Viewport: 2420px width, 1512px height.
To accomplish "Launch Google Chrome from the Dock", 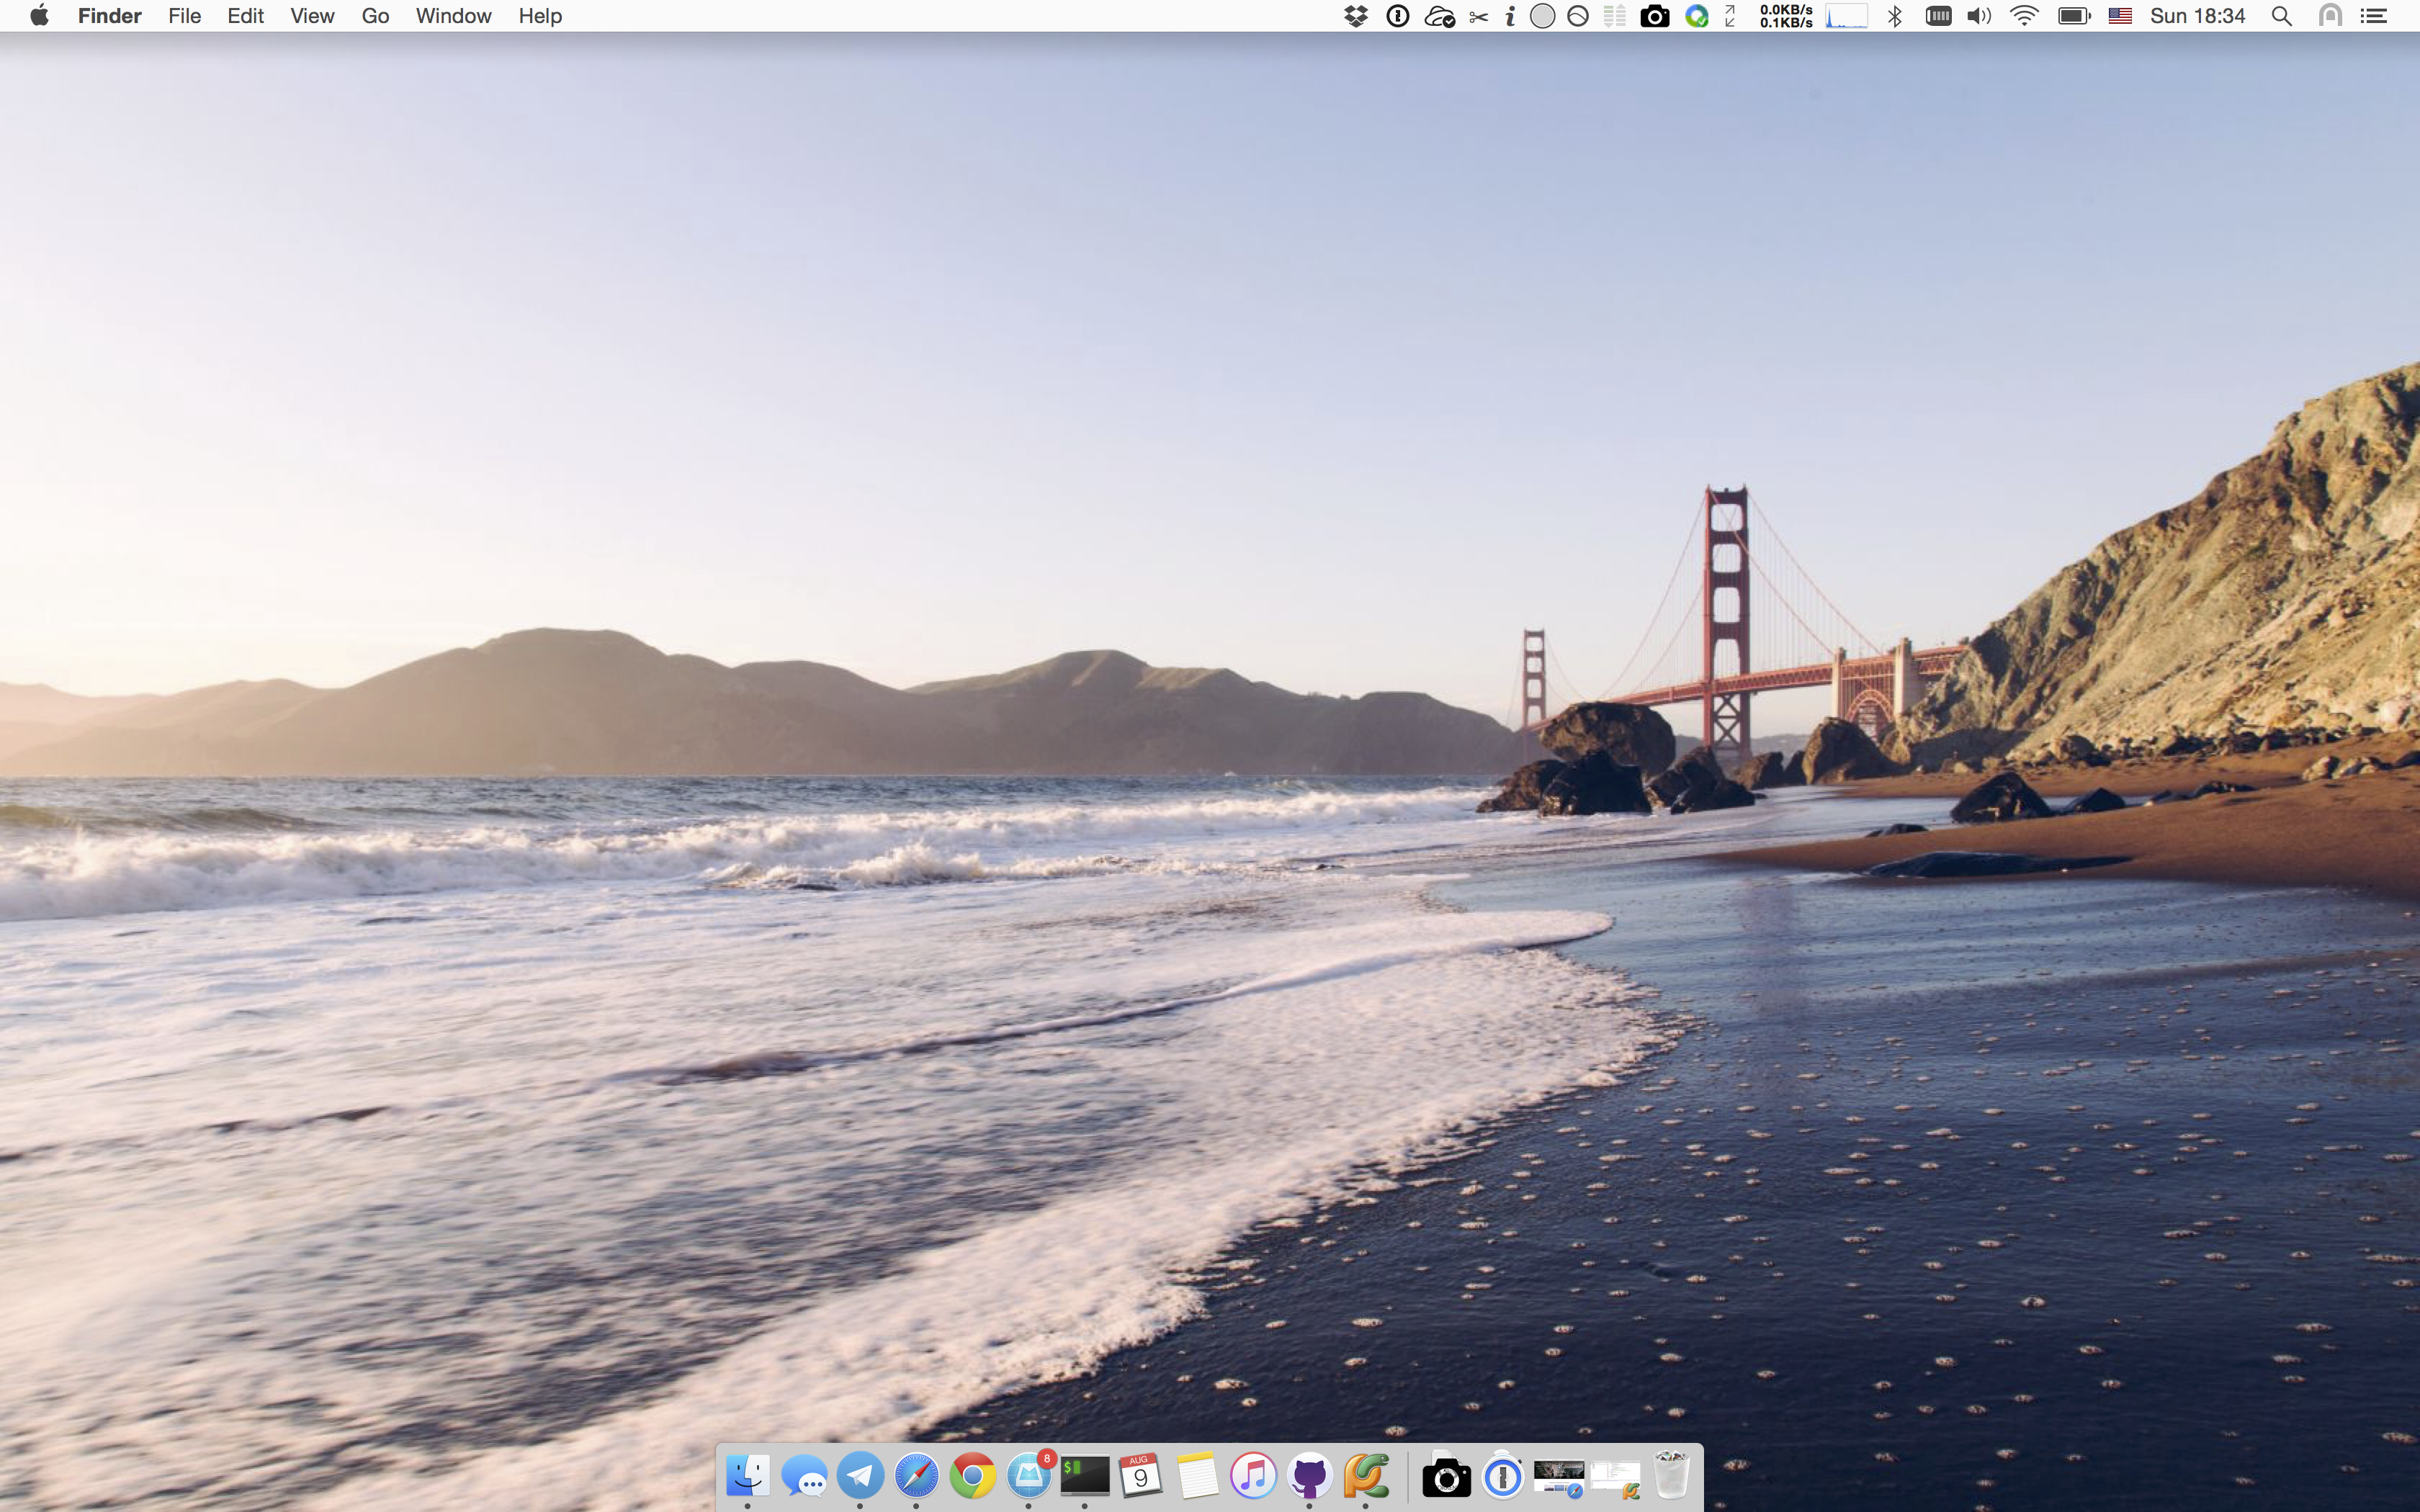I will pos(972,1475).
